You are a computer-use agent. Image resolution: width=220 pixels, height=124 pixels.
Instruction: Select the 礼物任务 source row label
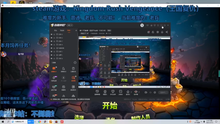(x=61, y=48)
